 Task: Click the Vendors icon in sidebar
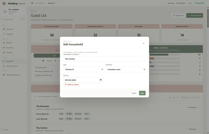tap(4, 52)
